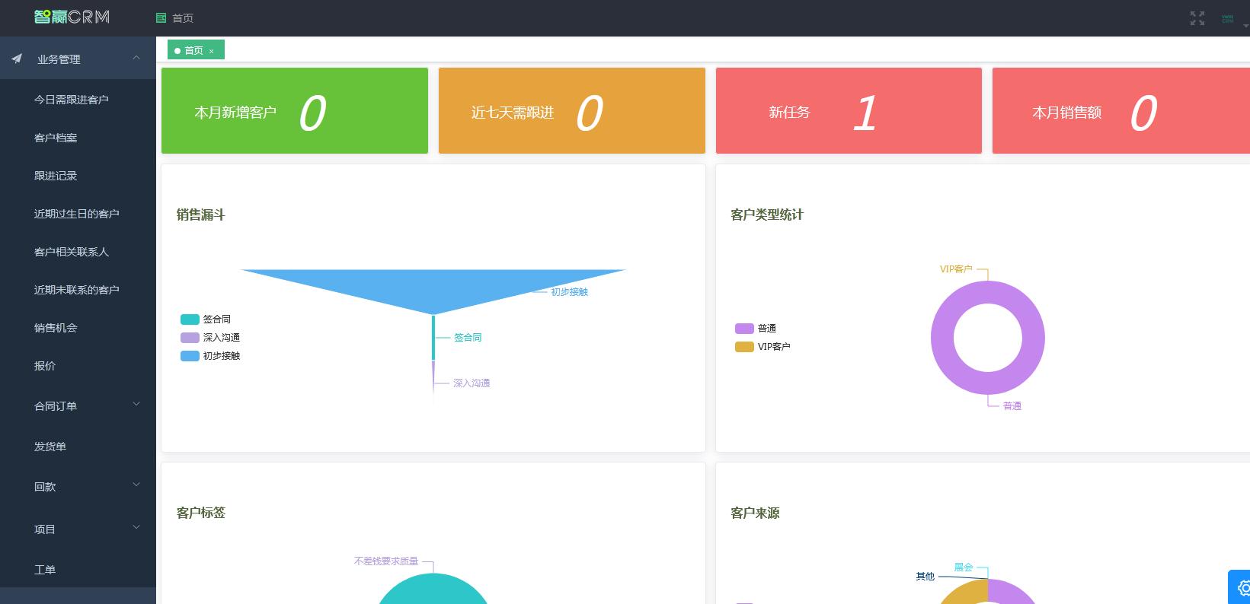The image size is (1250, 604).
Task: Click the purple donut ring in 客户类型统计
Action: [941, 338]
